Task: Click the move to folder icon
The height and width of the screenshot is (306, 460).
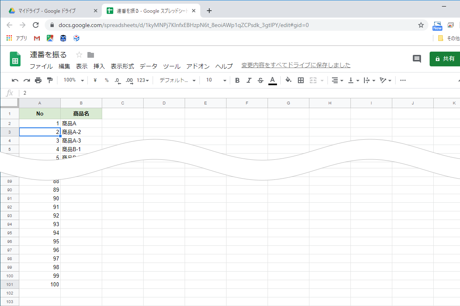Action: coord(91,55)
